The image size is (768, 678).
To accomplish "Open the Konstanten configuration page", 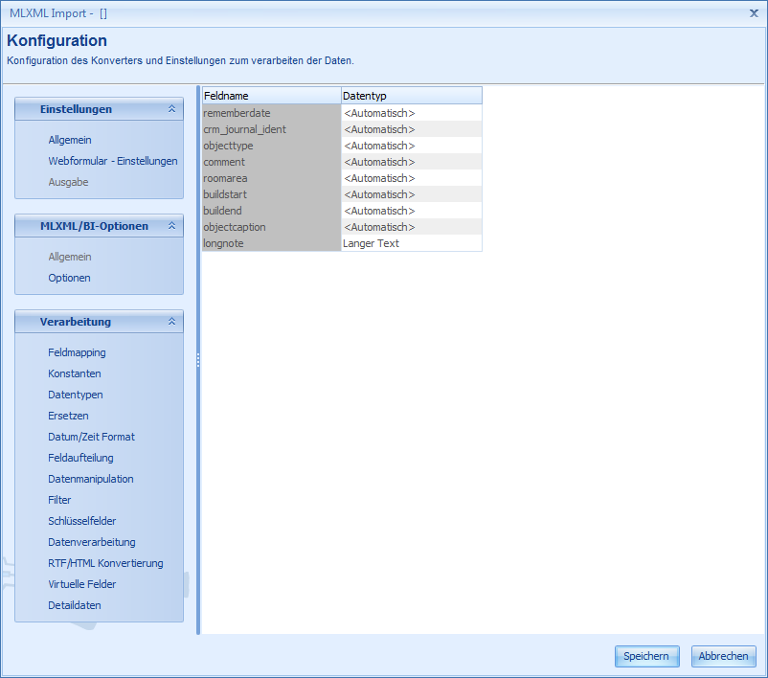I will click(75, 373).
